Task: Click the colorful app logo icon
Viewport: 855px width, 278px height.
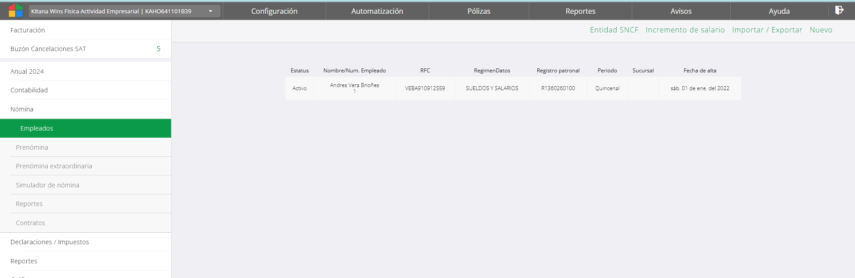Action: [15, 11]
